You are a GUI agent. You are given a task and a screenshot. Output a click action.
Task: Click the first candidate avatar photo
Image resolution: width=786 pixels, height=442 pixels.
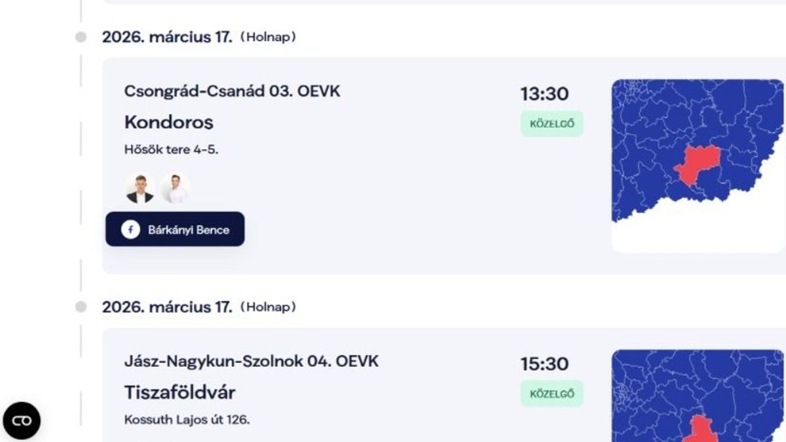click(140, 189)
